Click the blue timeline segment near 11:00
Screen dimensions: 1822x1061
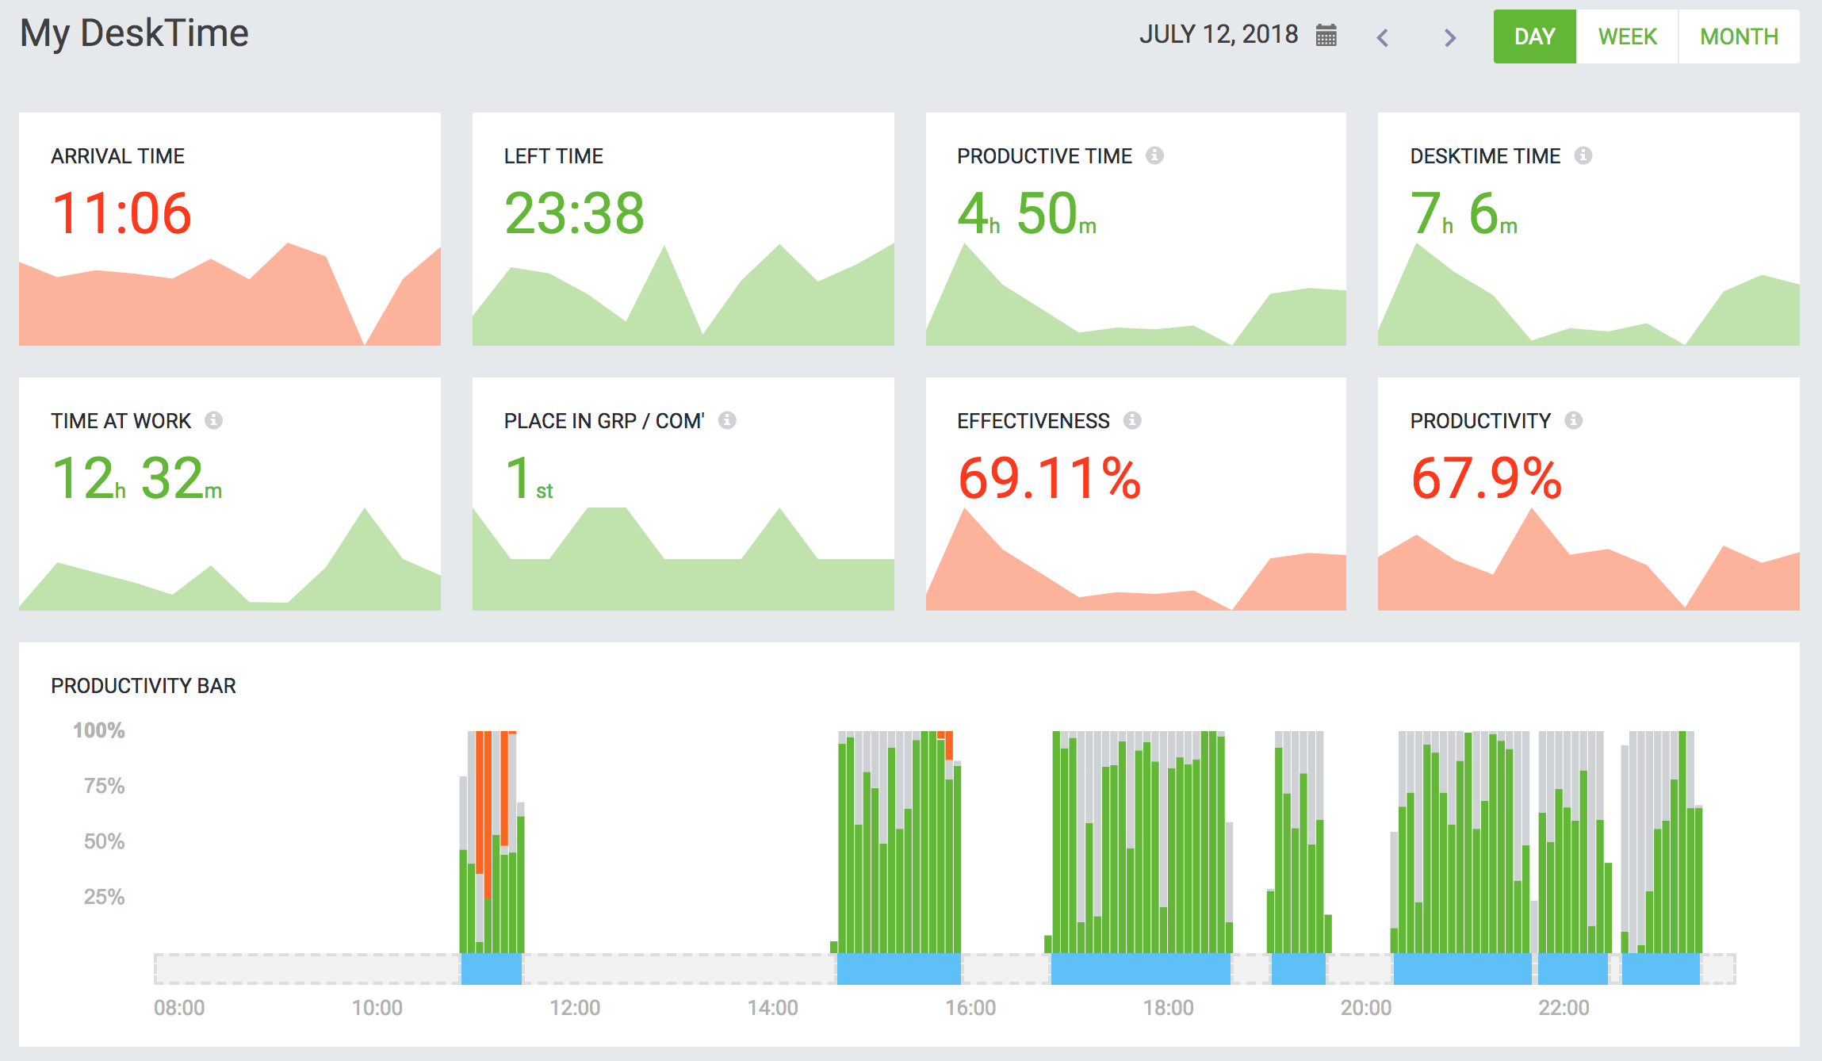[492, 969]
